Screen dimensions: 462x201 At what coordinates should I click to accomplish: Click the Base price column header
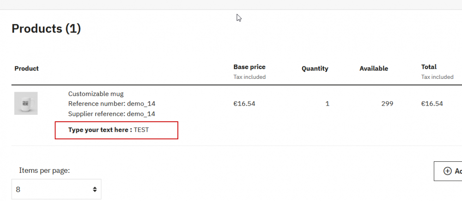249,67
